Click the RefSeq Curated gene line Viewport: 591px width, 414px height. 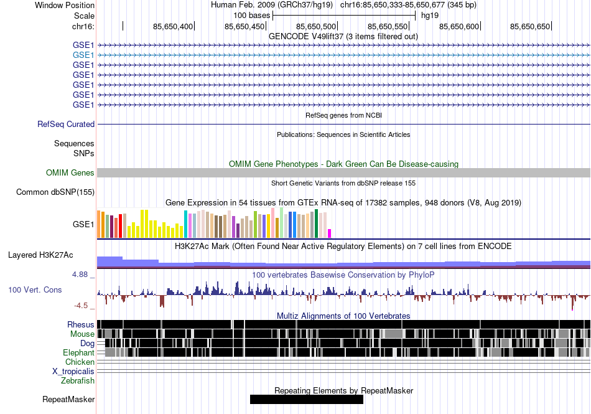point(343,124)
